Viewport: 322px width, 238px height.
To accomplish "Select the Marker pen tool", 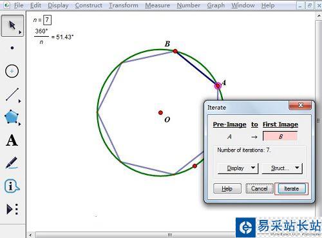I will coord(12,163).
